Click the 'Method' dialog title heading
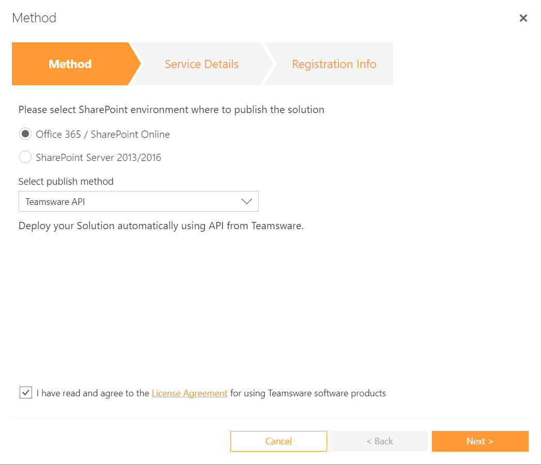Viewport: 541px width, 465px height. pyautogui.click(x=34, y=18)
